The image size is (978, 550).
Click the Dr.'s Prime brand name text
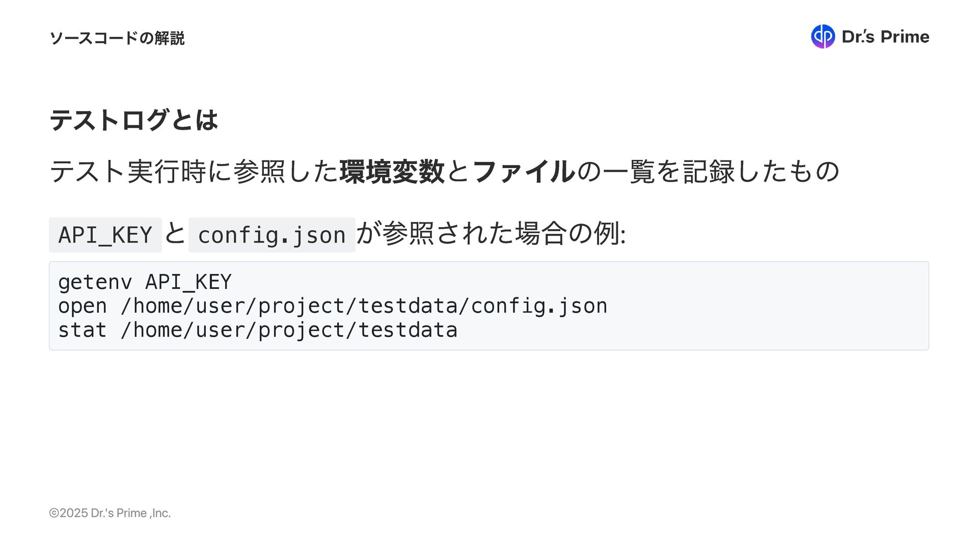click(885, 37)
